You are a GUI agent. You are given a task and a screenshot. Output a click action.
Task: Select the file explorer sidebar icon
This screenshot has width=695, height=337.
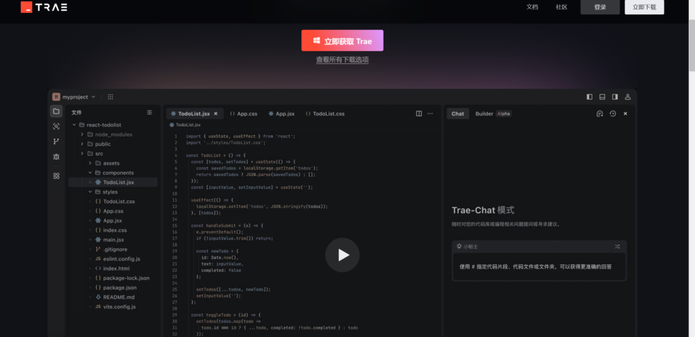(56, 111)
